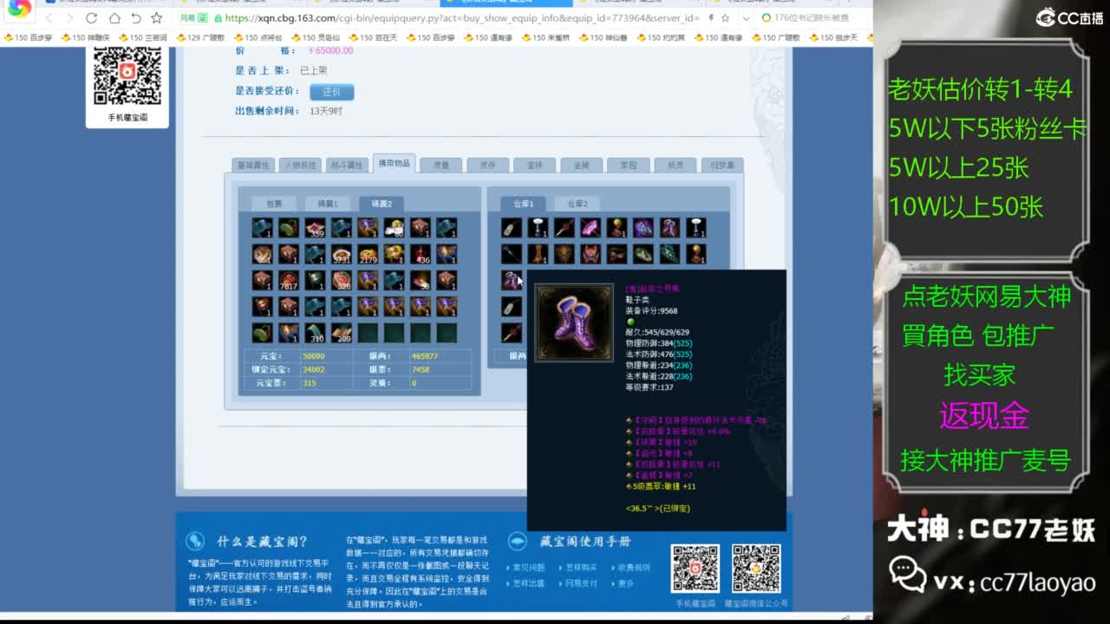Switch to the 仓库2 warehouse tab

(579, 203)
